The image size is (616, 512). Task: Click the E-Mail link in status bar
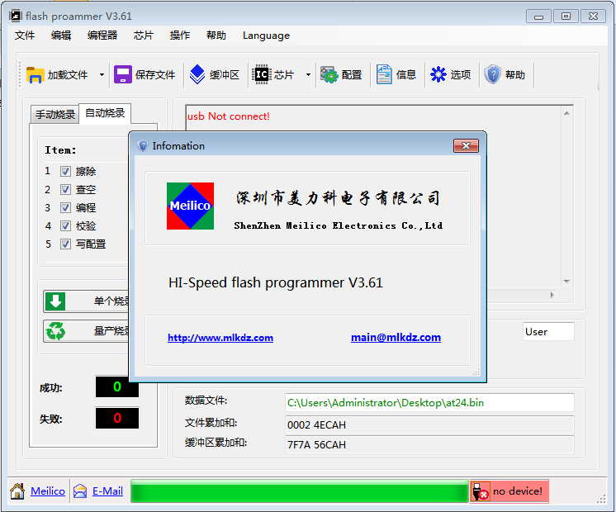pyautogui.click(x=107, y=491)
